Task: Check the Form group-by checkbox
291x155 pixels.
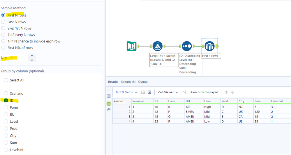Action: point(6,107)
